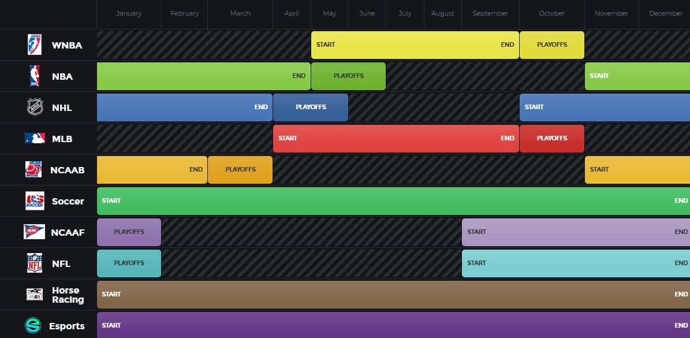Select the NBA row label
Viewport: 690px width, 338px height.
click(x=62, y=77)
